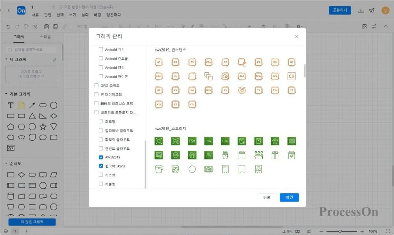Click the 공유하다 share button
This screenshot has width=394, height=235.
pos(340,10)
